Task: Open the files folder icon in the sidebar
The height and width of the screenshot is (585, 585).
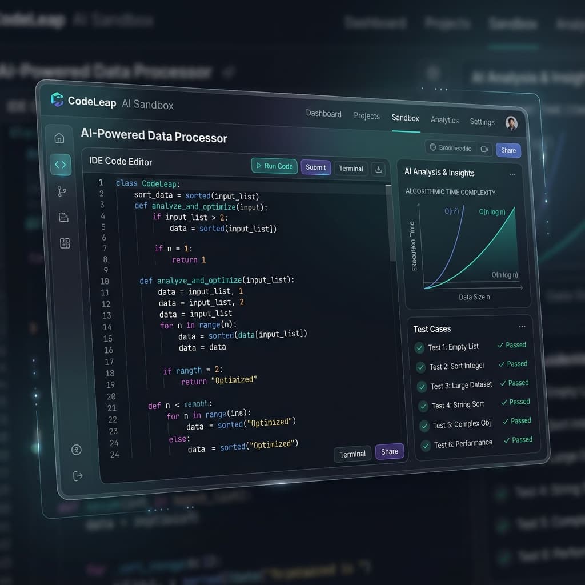Action: 63,217
